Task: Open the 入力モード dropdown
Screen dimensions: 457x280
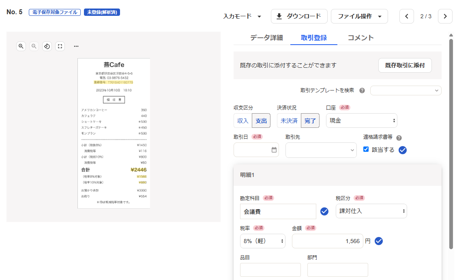Action: [x=242, y=16]
